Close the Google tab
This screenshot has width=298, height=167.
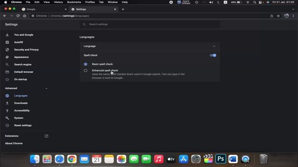[66, 9]
